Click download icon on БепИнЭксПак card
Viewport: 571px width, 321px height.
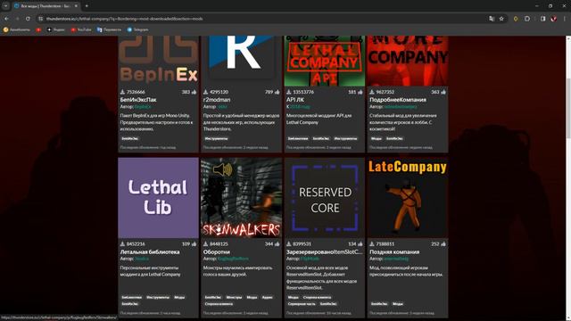pos(123,92)
